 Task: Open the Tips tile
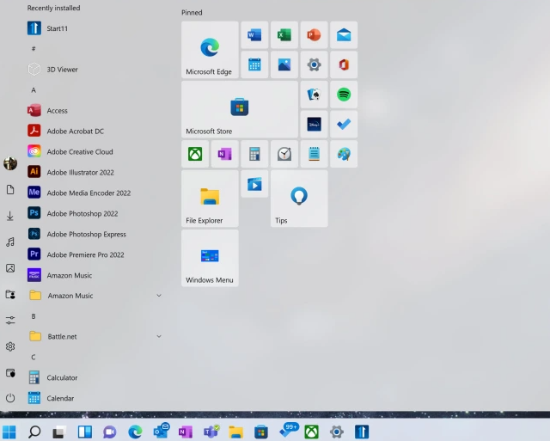tap(299, 199)
